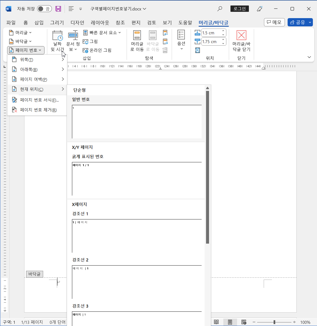
Task: Click the 공유 button
Action: (x=297, y=22)
